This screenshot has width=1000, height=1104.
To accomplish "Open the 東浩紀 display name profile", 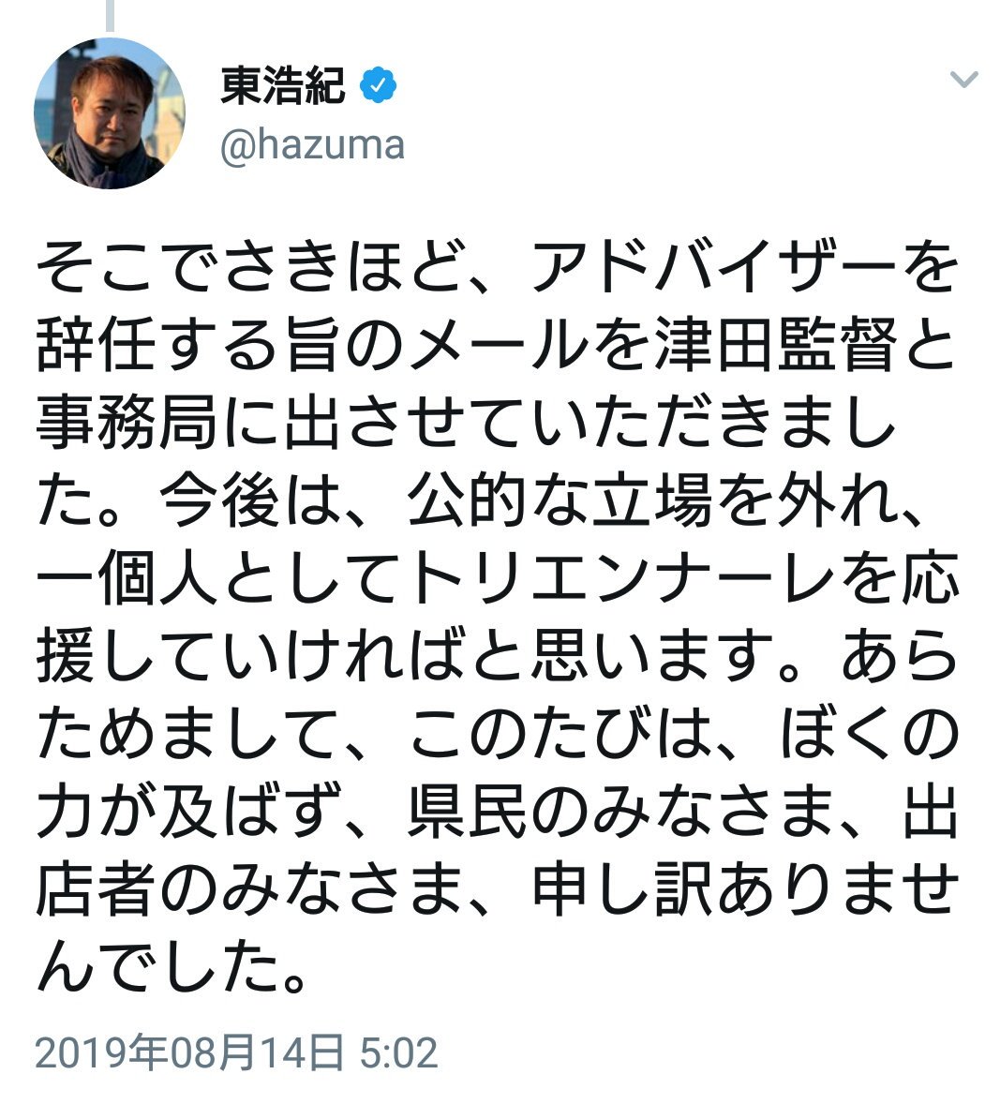I will pyautogui.click(x=283, y=86).
